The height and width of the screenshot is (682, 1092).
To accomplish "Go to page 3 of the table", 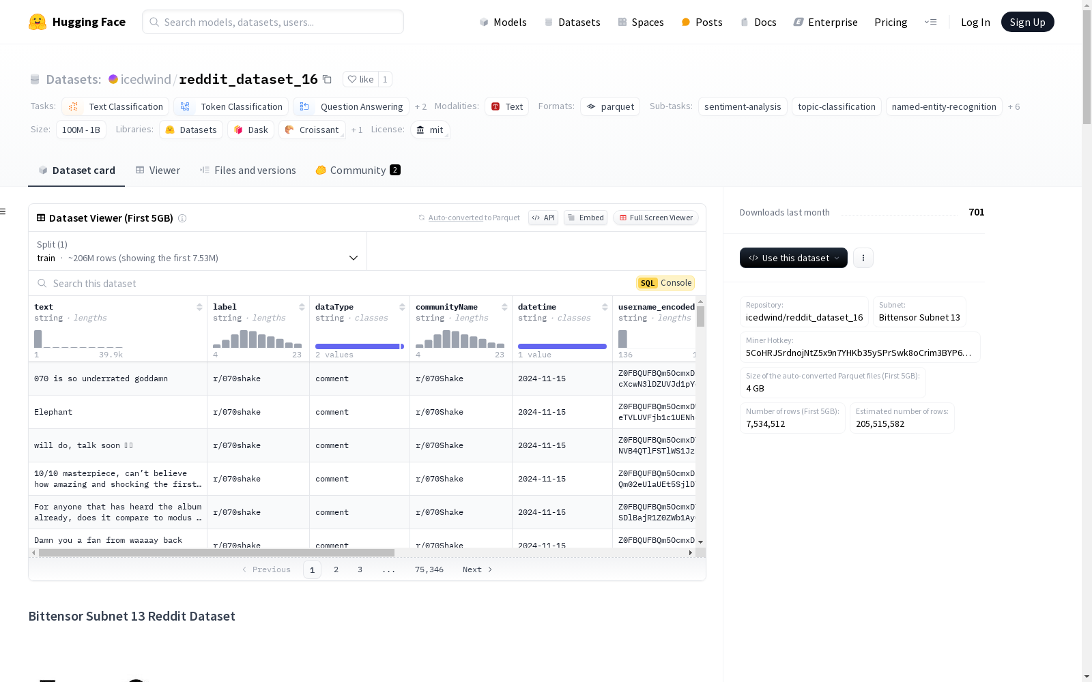I will pos(360,569).
